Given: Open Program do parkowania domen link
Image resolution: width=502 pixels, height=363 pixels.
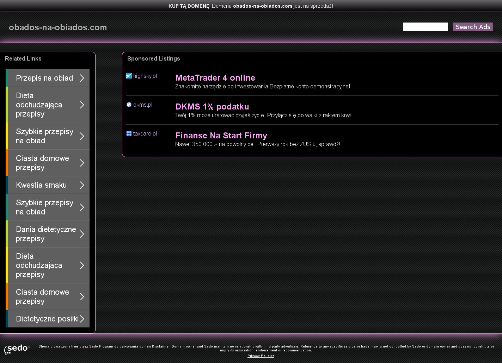Looking at the screenshot, I should (x=125, y=346).
